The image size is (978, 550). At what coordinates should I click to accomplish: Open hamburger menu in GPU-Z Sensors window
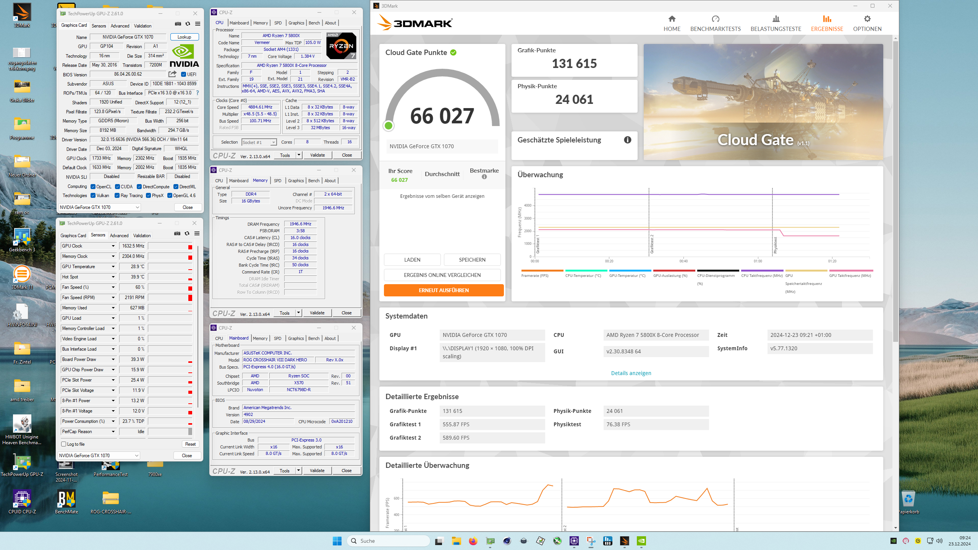point(197,234)
